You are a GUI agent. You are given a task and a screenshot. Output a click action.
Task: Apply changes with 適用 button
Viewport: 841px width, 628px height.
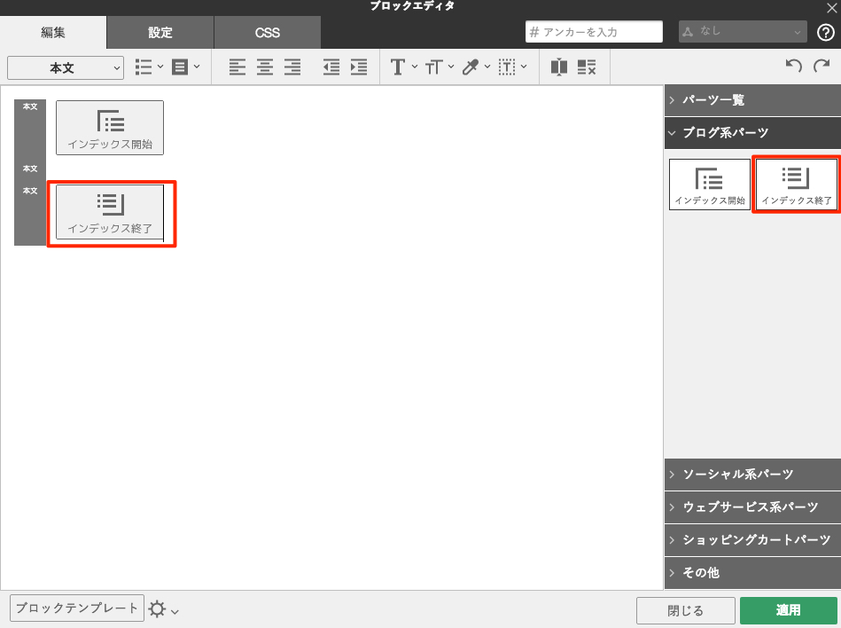point(788,610)
